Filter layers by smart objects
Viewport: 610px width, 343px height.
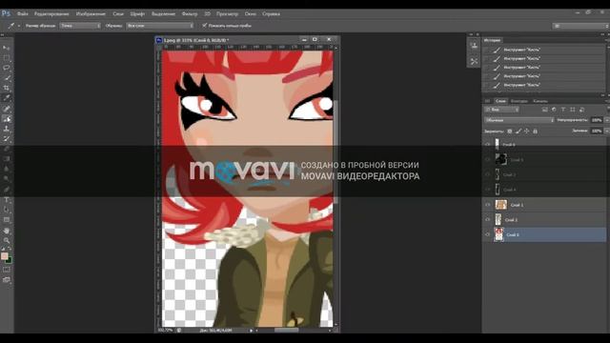coord(582,110)
